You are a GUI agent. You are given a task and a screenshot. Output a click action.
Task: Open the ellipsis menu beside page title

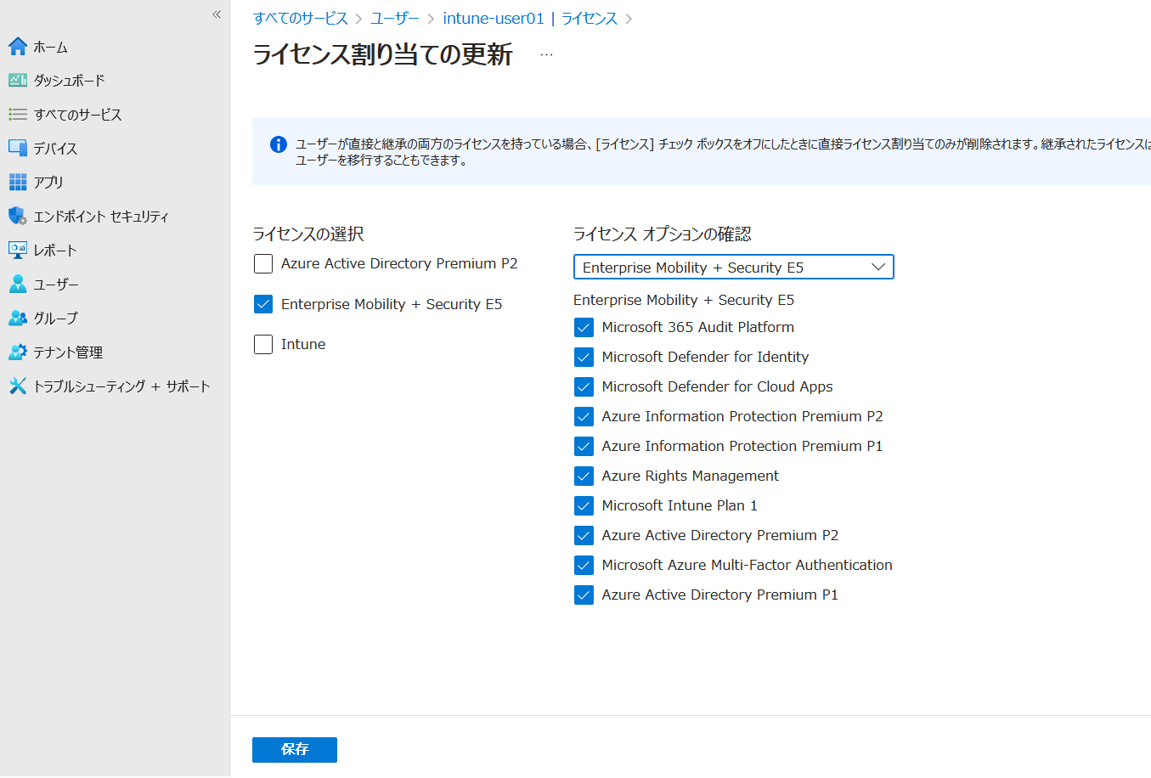(546, 54)
